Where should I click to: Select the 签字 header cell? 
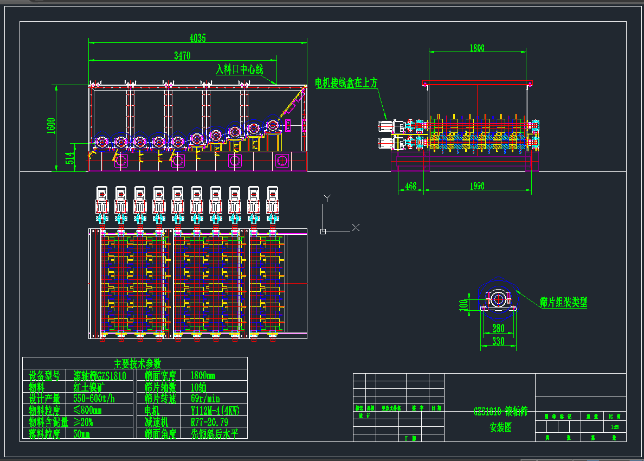point(418,408)
